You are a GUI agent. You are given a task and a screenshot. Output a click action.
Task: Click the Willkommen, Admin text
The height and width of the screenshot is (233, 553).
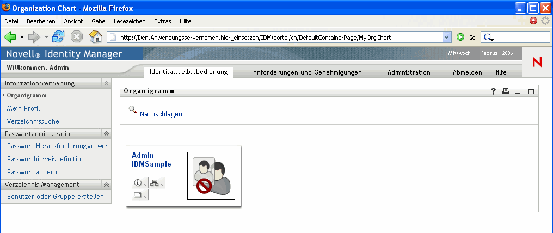pyautogui.click(x=38, y=68)
